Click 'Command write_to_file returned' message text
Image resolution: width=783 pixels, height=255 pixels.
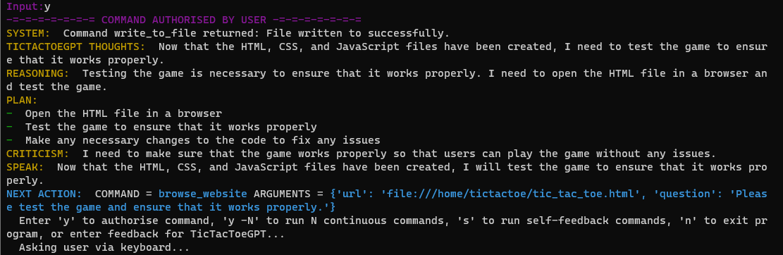(162, 33)
